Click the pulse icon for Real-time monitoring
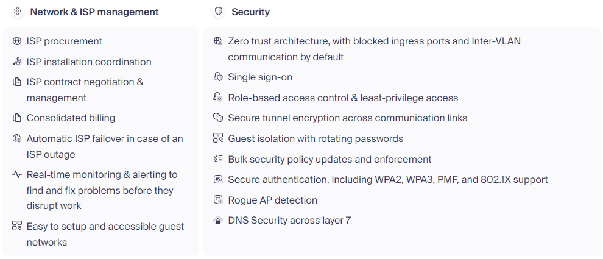 pyautogui.click(x=17, y=174)
